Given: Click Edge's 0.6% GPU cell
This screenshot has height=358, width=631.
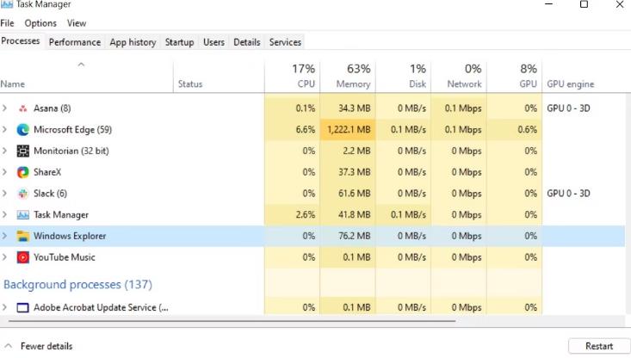Looking at the screenshot, I should (514, 130).
